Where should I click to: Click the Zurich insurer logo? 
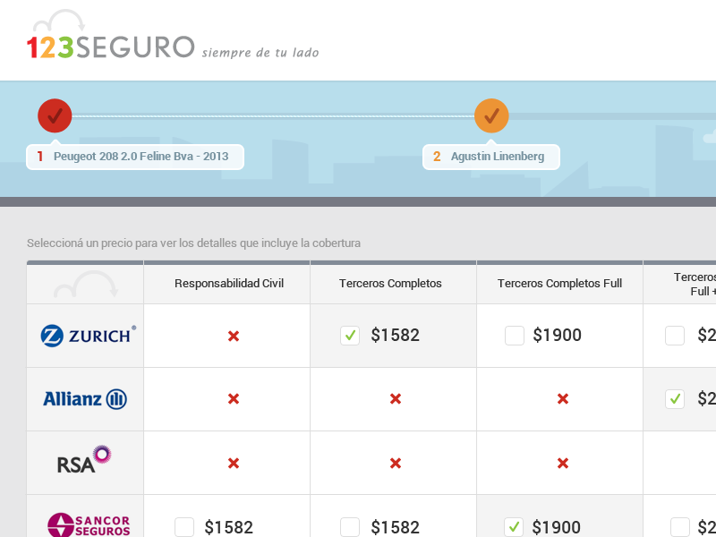pyautogui.click(x=88, y=336)
